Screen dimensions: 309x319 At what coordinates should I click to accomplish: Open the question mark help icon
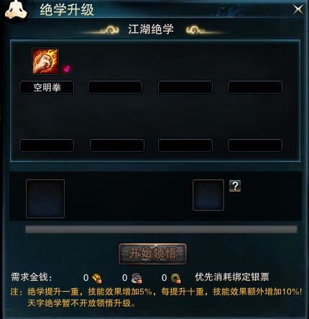pos(235,186)
